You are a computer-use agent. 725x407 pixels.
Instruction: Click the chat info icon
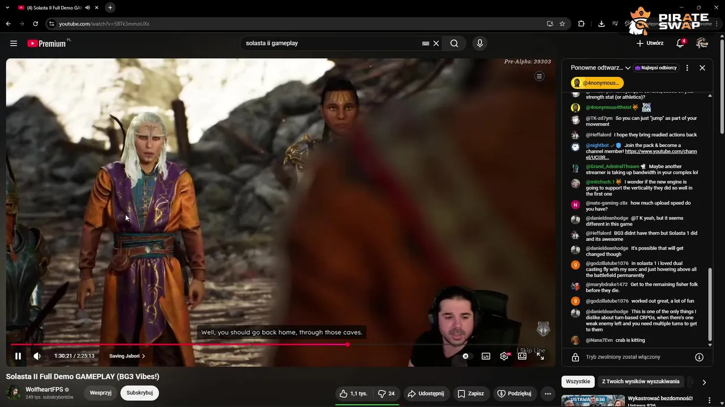tap(699, 357)
